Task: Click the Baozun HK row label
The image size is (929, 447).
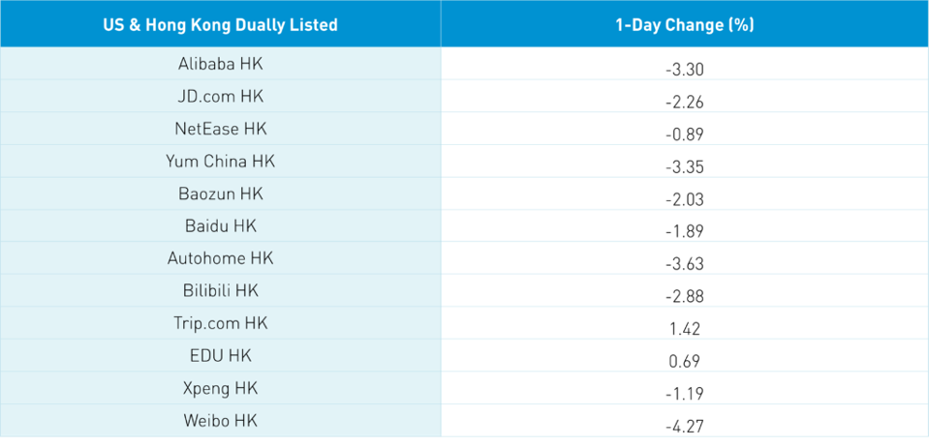Action: [x=220, y=194]
